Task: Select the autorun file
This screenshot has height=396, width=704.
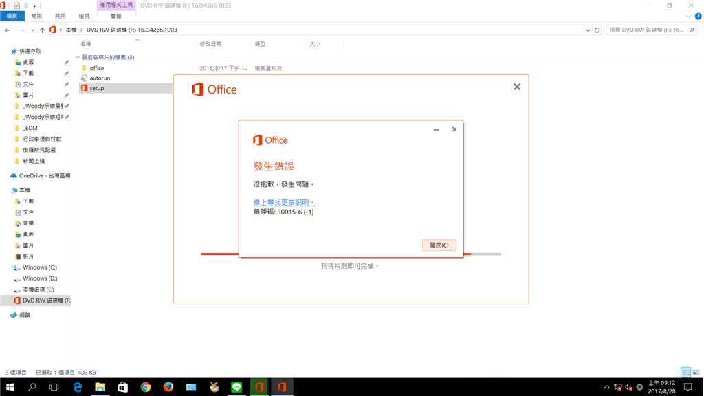Action: pos(100,78)
